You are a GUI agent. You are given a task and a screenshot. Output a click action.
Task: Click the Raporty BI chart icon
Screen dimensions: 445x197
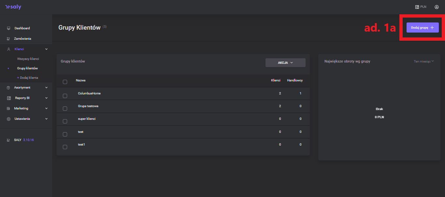pos(8,98)
